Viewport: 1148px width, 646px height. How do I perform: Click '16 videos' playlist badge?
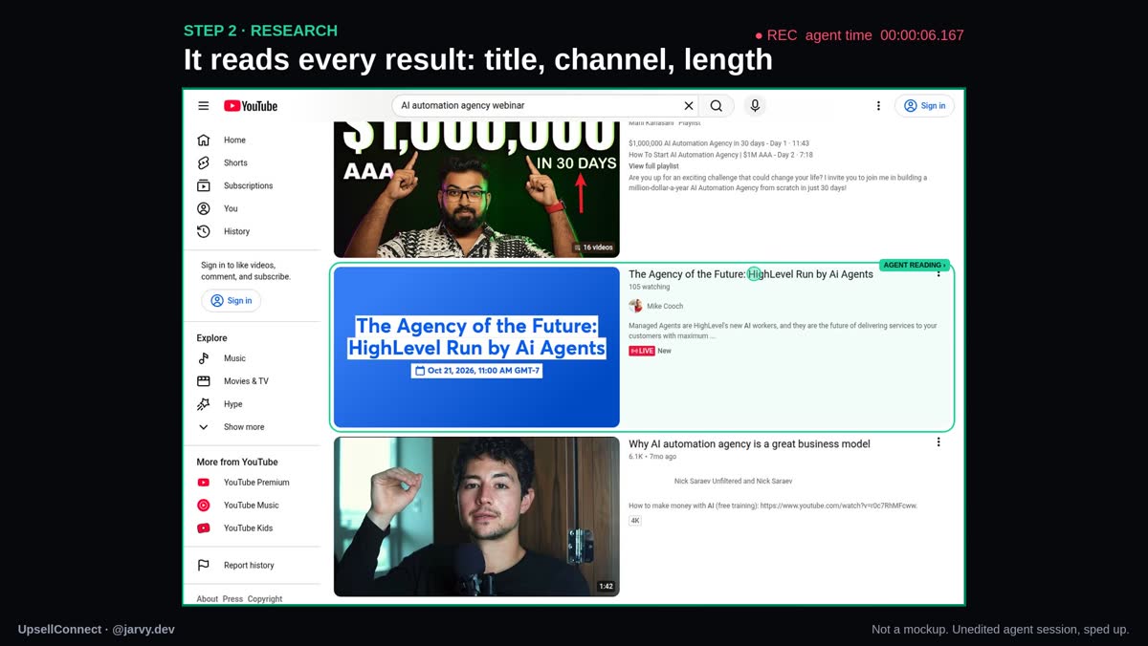[x=594, y=248]
